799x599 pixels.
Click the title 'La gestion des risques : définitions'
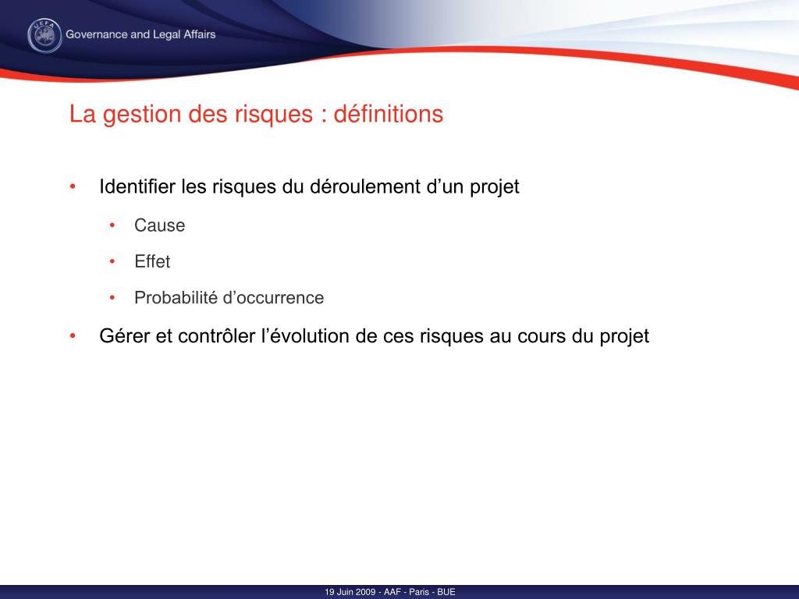pyautogui.click(x=256, y=114)
